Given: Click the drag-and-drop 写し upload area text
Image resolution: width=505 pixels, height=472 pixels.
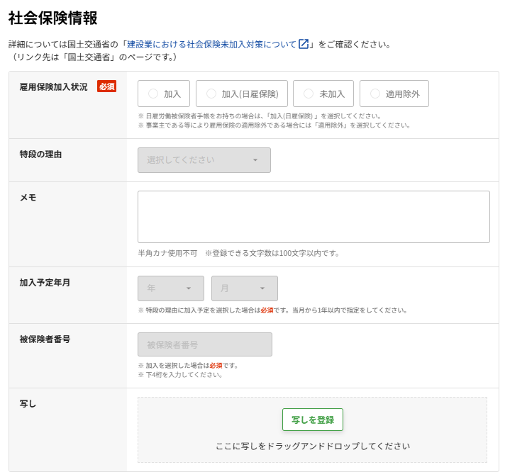Looking at the screenshot, I should pos(312,446).
